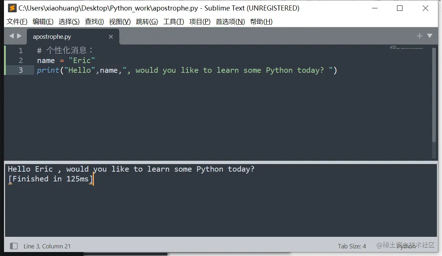The height and width of the screenshot is (256, 442).
Task: Open 帮助(H) menu
Action: [261, 22]
